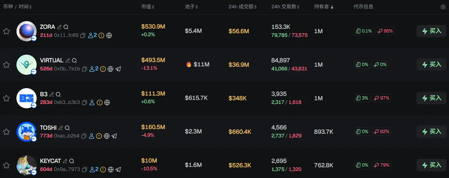Add VIRTUAL to favorites with star

pos(6,65)
